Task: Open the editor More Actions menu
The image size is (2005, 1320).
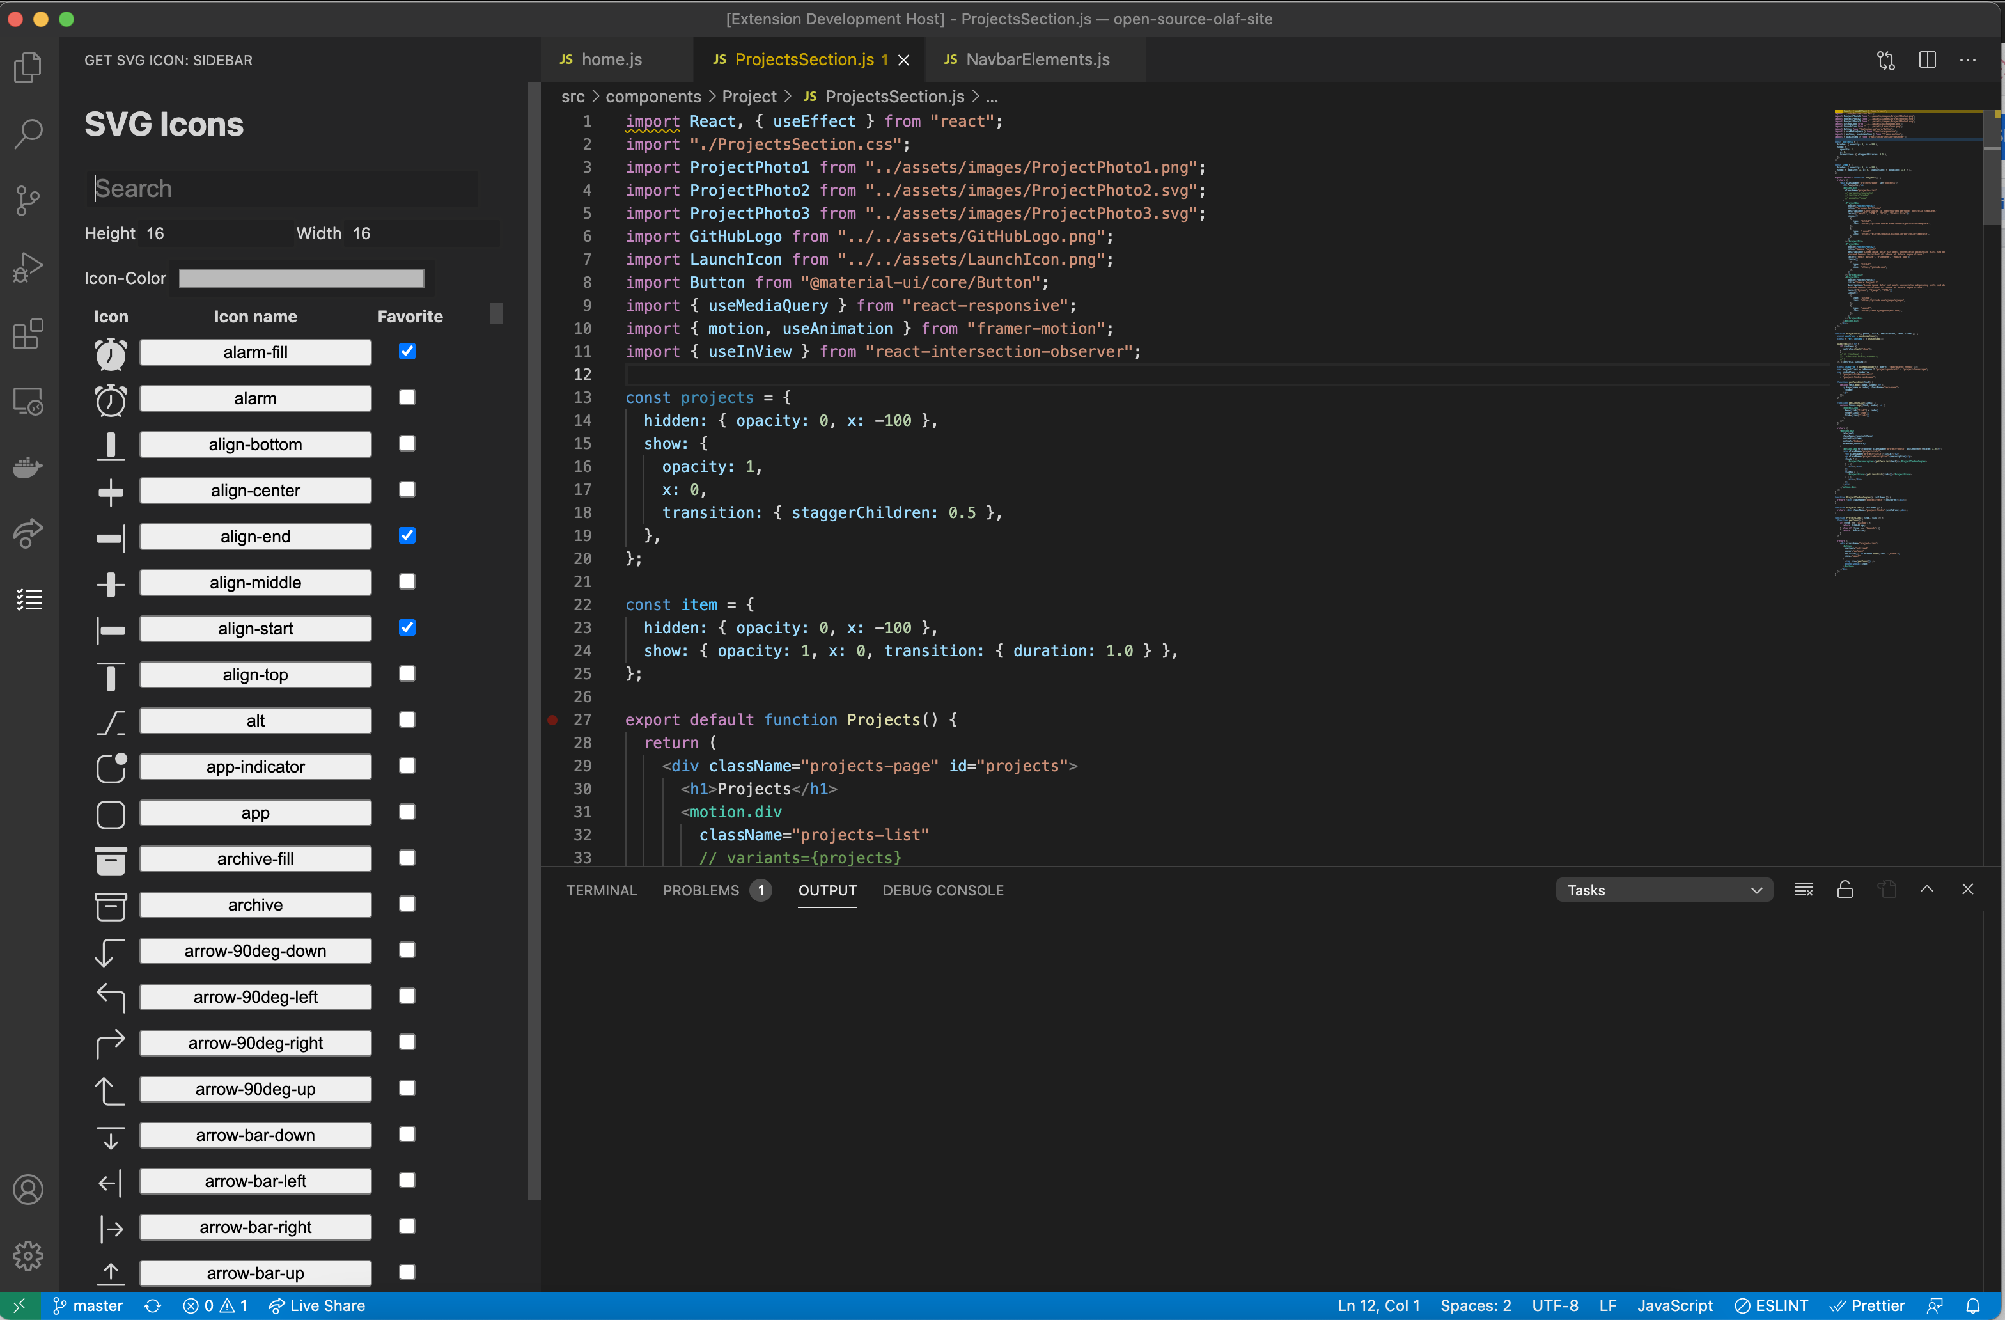Action: point(1968,60)
